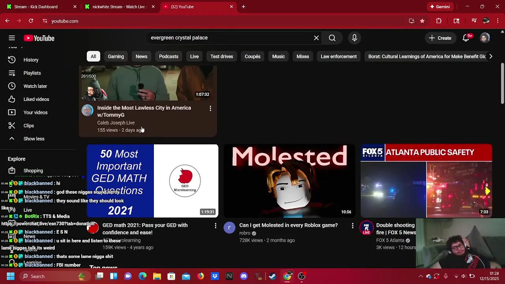This screenshot has width=505, height=284.
Task: Open the Windows Start menu
Action: 11,276
